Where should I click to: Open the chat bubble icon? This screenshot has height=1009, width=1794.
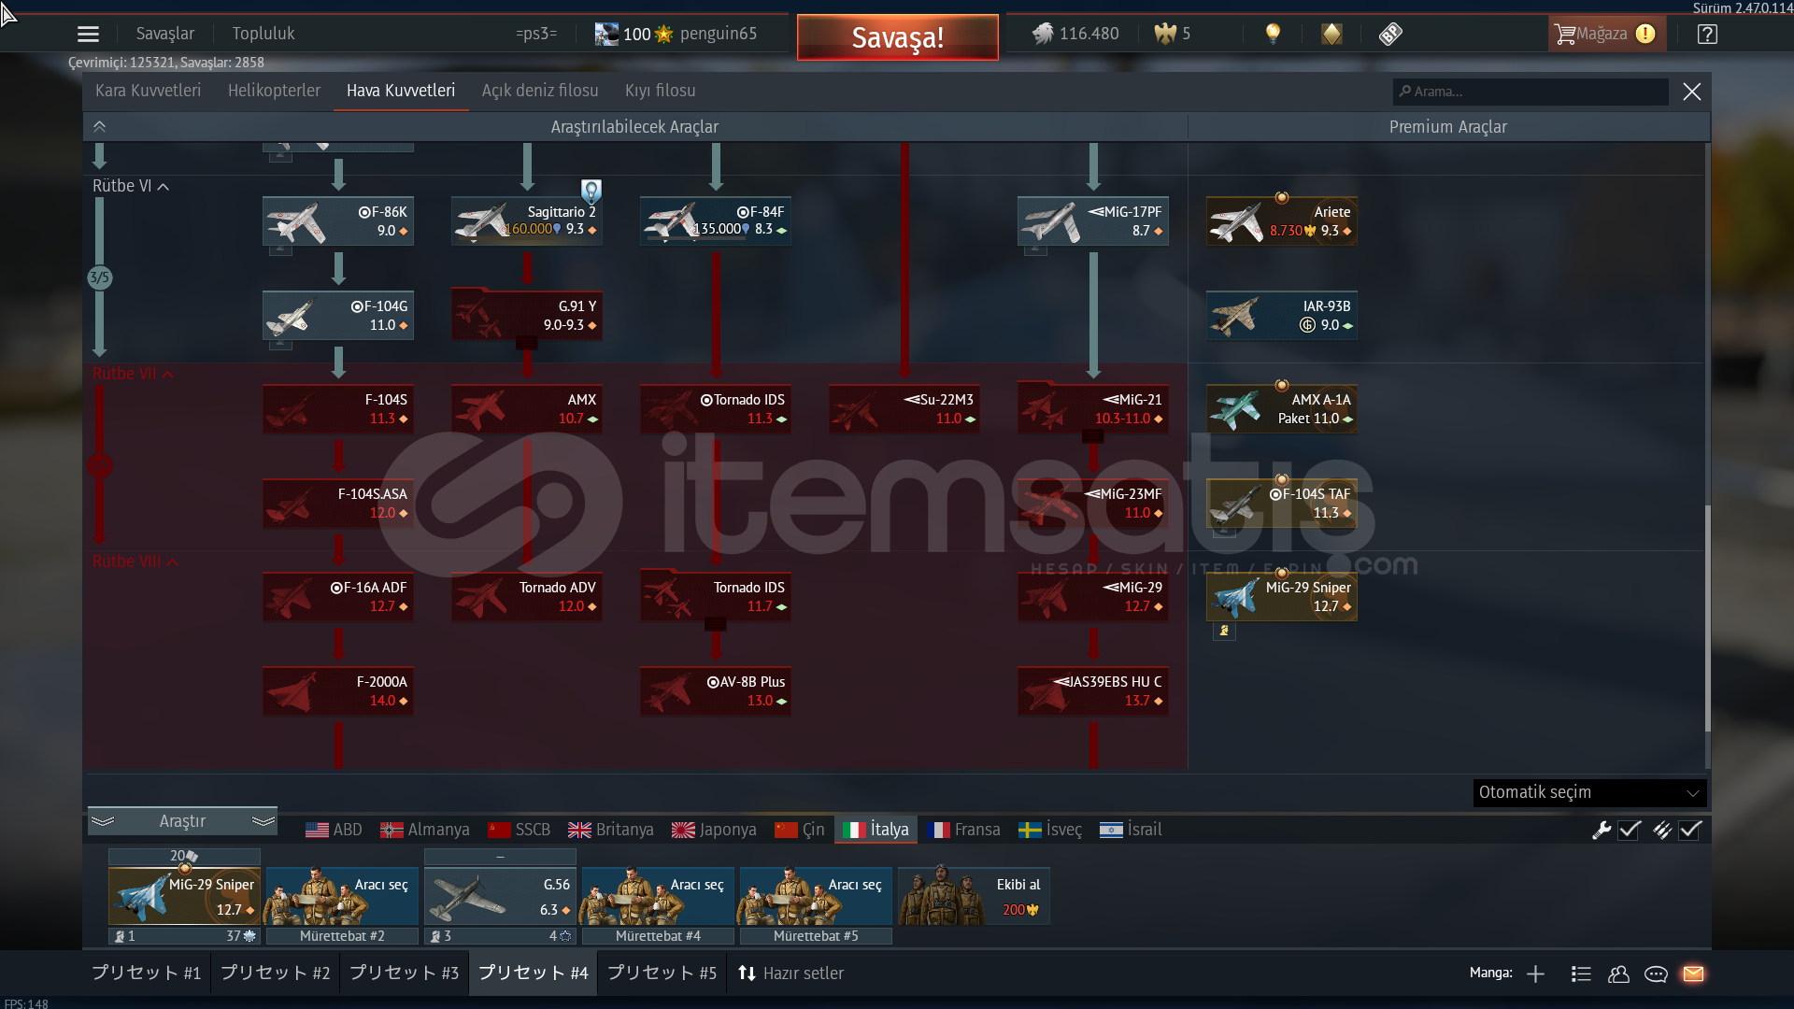pos(1656,973)
